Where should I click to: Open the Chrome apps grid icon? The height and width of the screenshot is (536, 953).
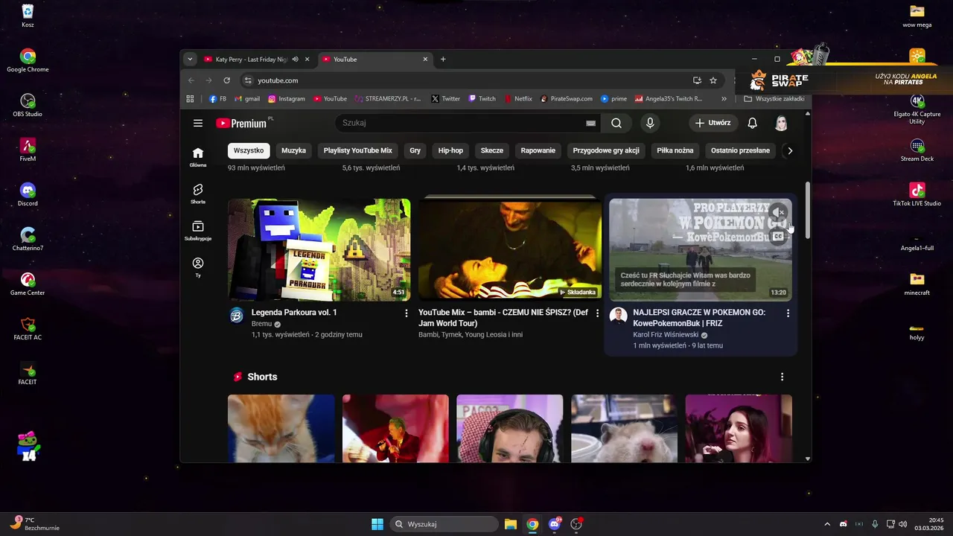tap(190, 98)
